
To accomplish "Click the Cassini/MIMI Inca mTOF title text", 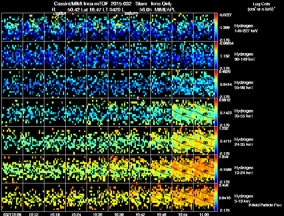I will click(x=81, y=4).
